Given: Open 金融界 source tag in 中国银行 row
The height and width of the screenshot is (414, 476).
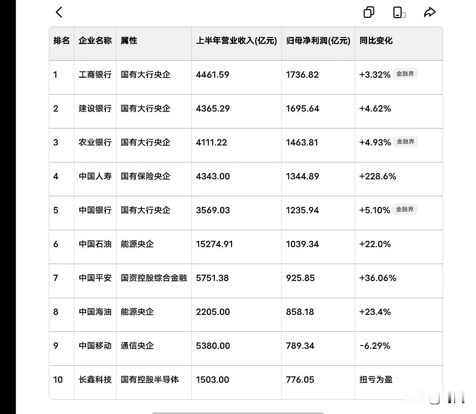Looking at the screenshot, I should [x=405, y=209].
